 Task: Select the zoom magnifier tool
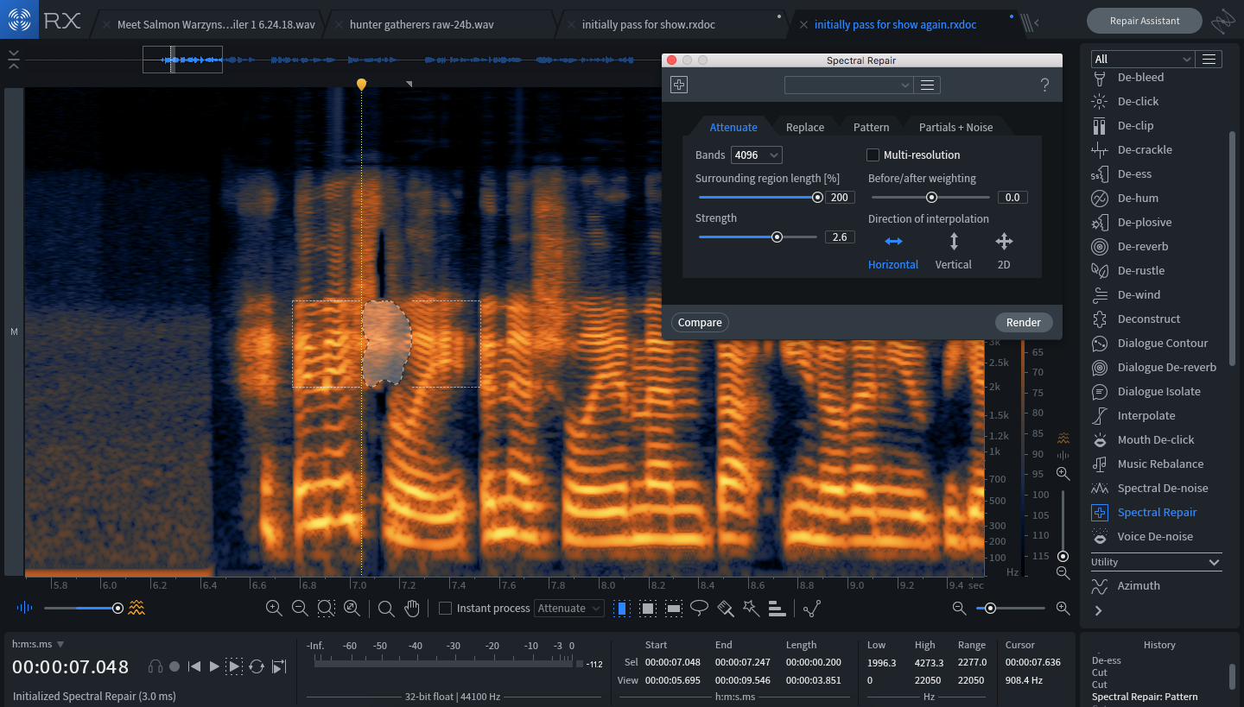coord(386,609)
